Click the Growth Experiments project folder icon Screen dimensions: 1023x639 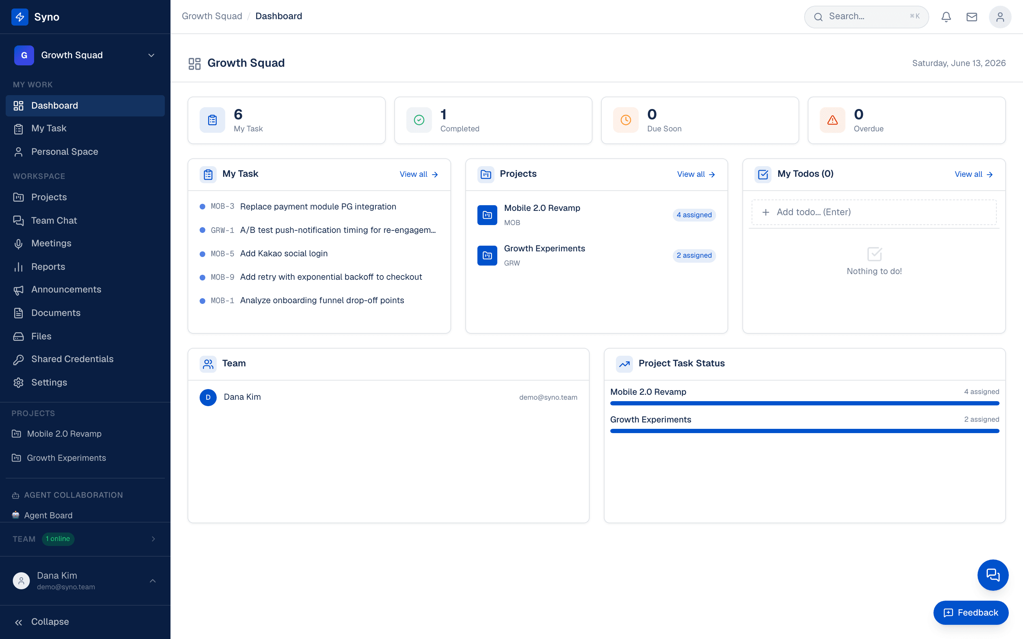[487, 255]
